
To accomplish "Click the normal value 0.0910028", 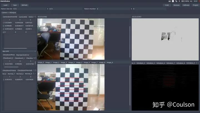I will 29,80.
